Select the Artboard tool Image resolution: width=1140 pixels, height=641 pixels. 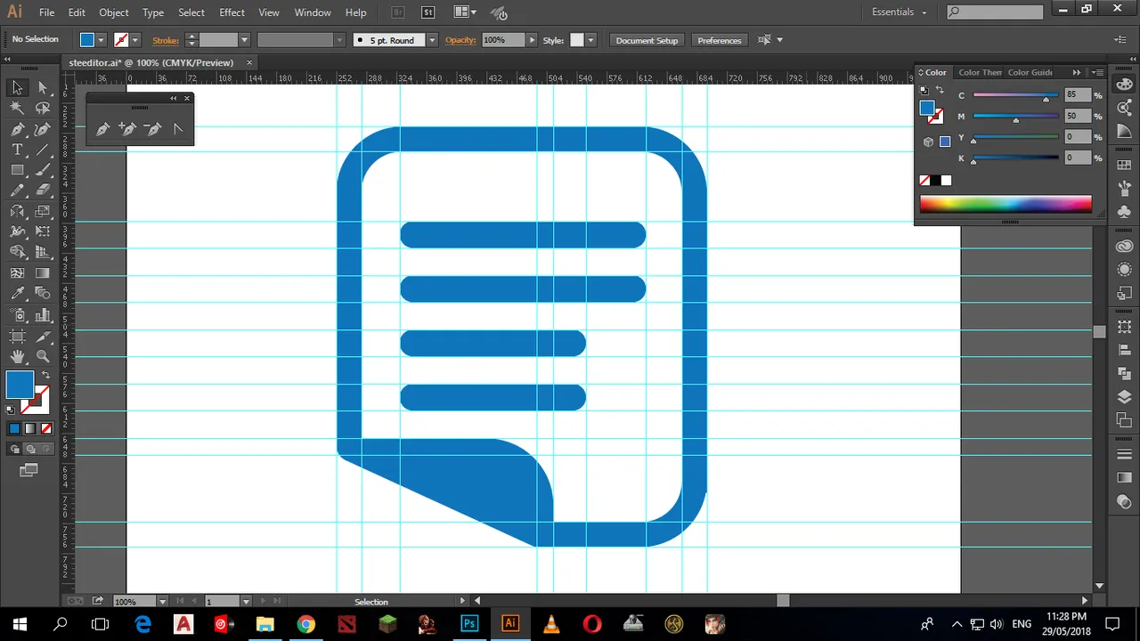[17, 337]
